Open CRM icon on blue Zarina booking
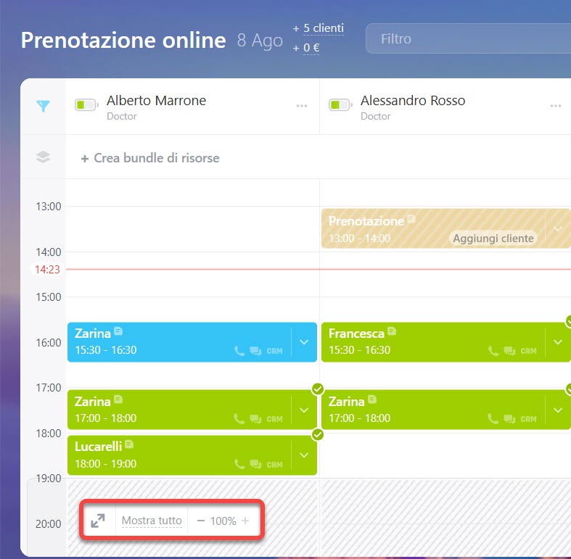 pyautogui.click(x=274, y=351)
